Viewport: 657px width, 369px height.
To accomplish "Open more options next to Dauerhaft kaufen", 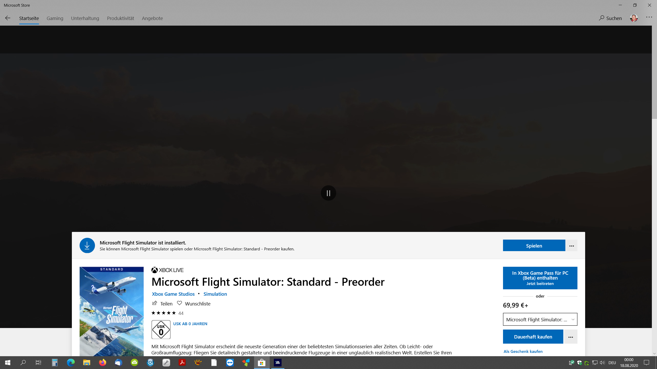I will [570, 337].
